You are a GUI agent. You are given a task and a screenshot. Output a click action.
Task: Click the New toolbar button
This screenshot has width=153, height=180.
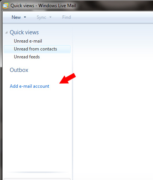[x=16, y=17]
